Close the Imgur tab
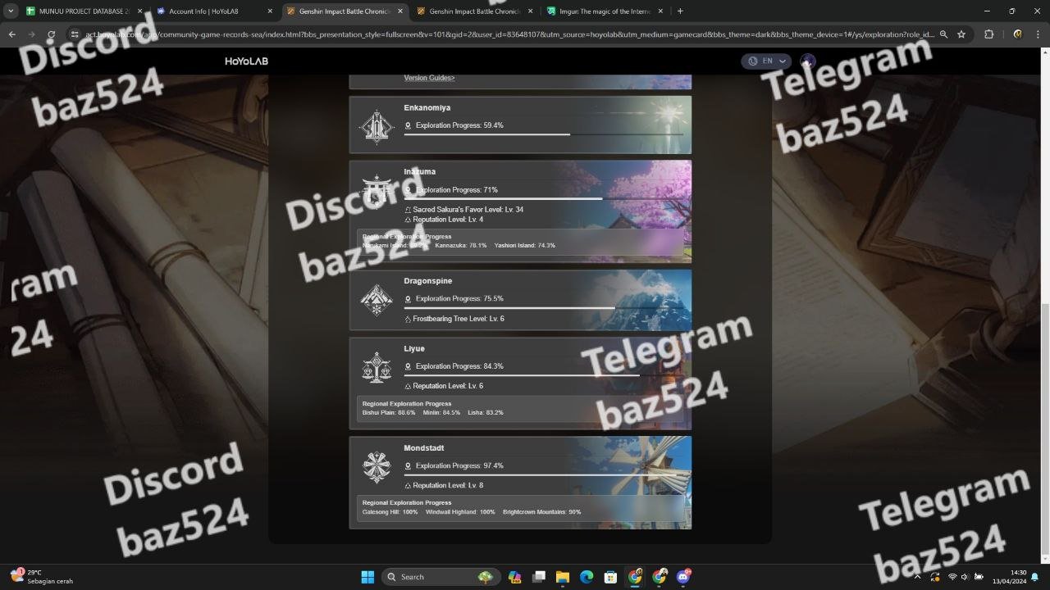 coord(660,11)
